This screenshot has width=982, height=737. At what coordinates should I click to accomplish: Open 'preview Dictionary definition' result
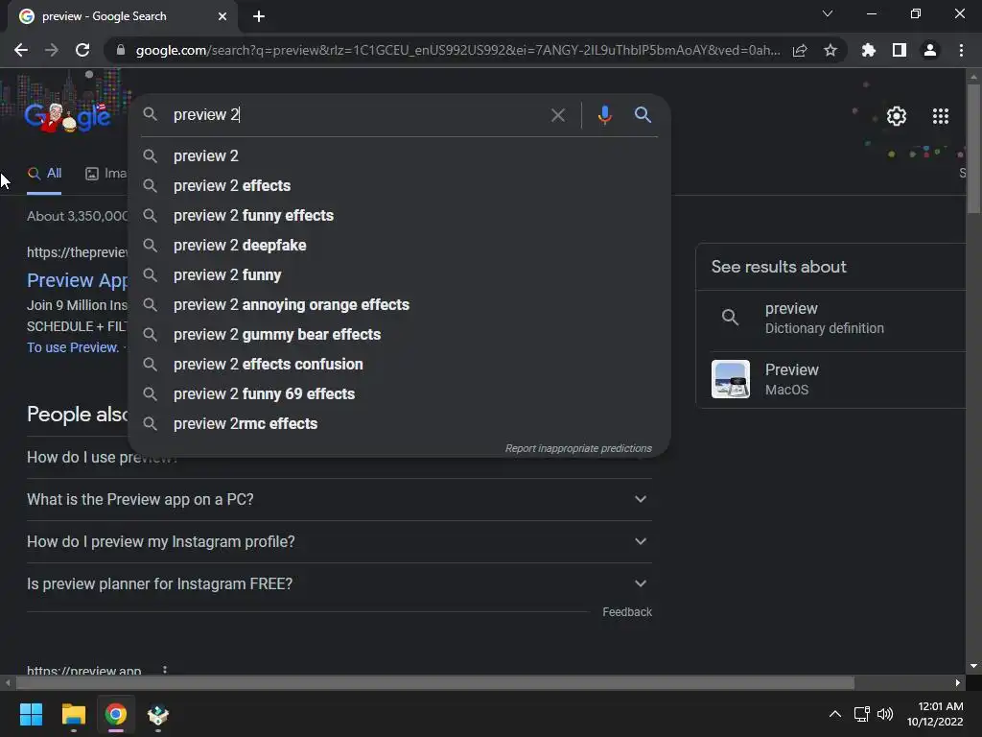click(x=831, y=319)
